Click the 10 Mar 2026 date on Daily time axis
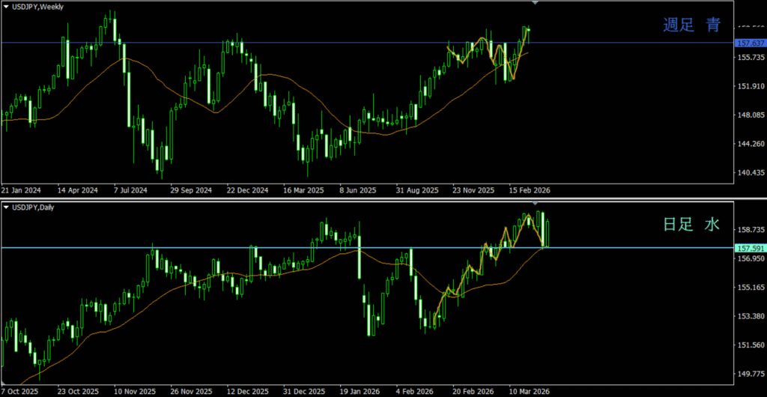 tap(530, 391)
